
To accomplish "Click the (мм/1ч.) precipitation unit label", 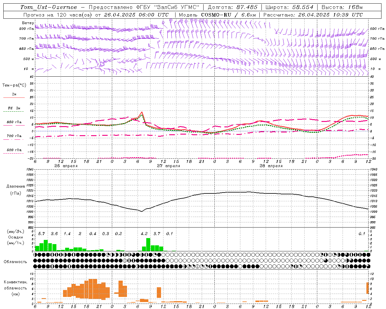I will point(16,243).
